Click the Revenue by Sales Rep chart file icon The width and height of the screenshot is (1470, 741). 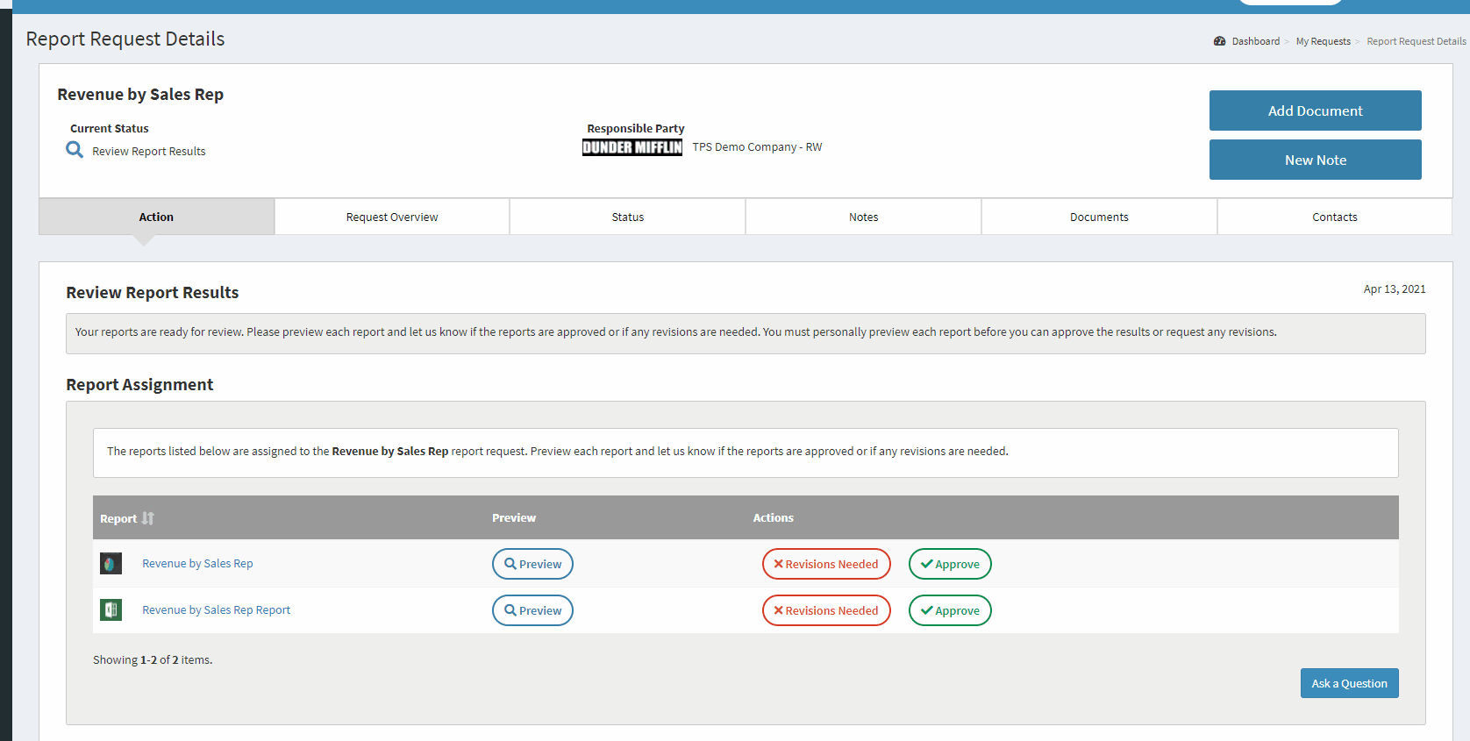point(111,564)
